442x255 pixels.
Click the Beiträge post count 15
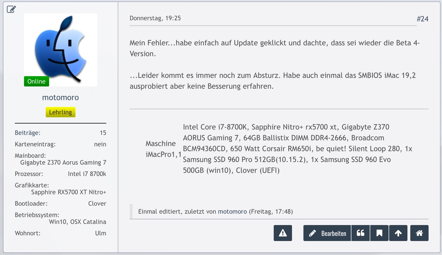(x=103, y=133)
